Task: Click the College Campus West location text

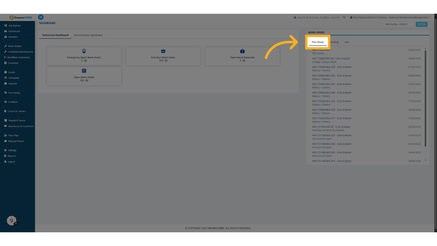Action: [x=324, y=62]
